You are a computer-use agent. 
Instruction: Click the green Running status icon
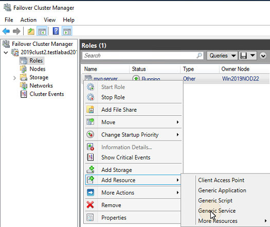(x=136, y=79)
